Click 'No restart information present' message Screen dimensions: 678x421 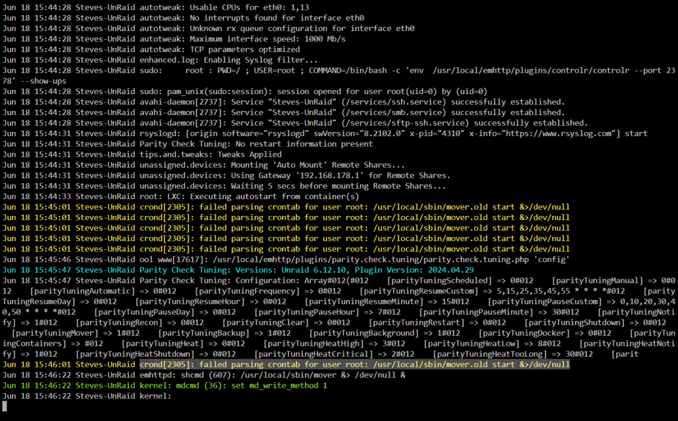point(304,143)
